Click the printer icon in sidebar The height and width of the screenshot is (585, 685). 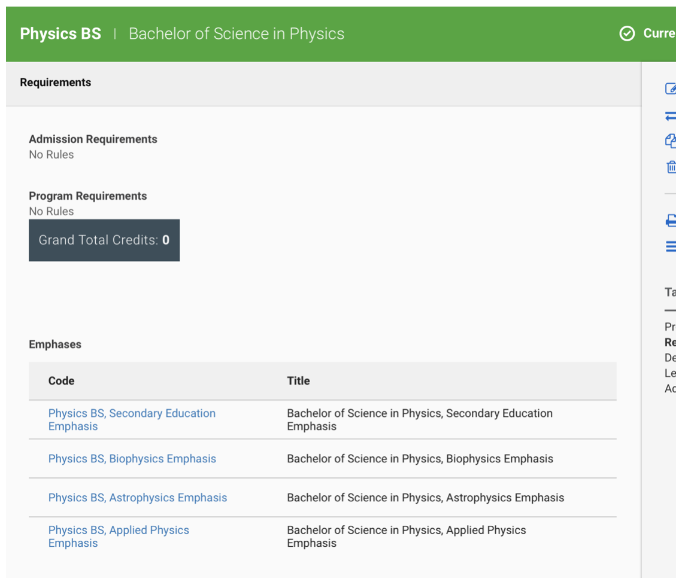click(x=671, y=221)
